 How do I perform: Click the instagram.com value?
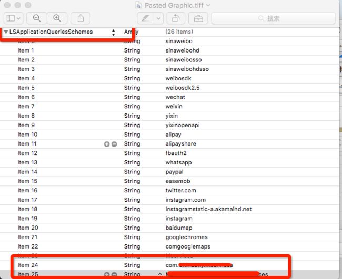coord(185,200)
